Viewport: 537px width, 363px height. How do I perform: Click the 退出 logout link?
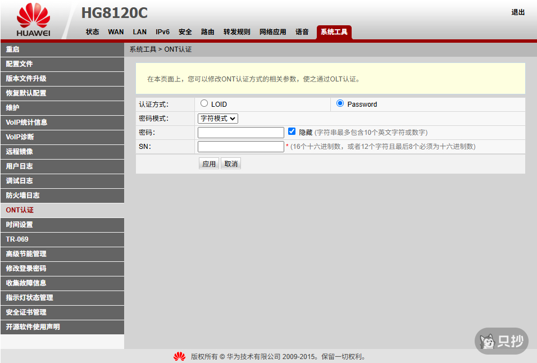[518, 12]
